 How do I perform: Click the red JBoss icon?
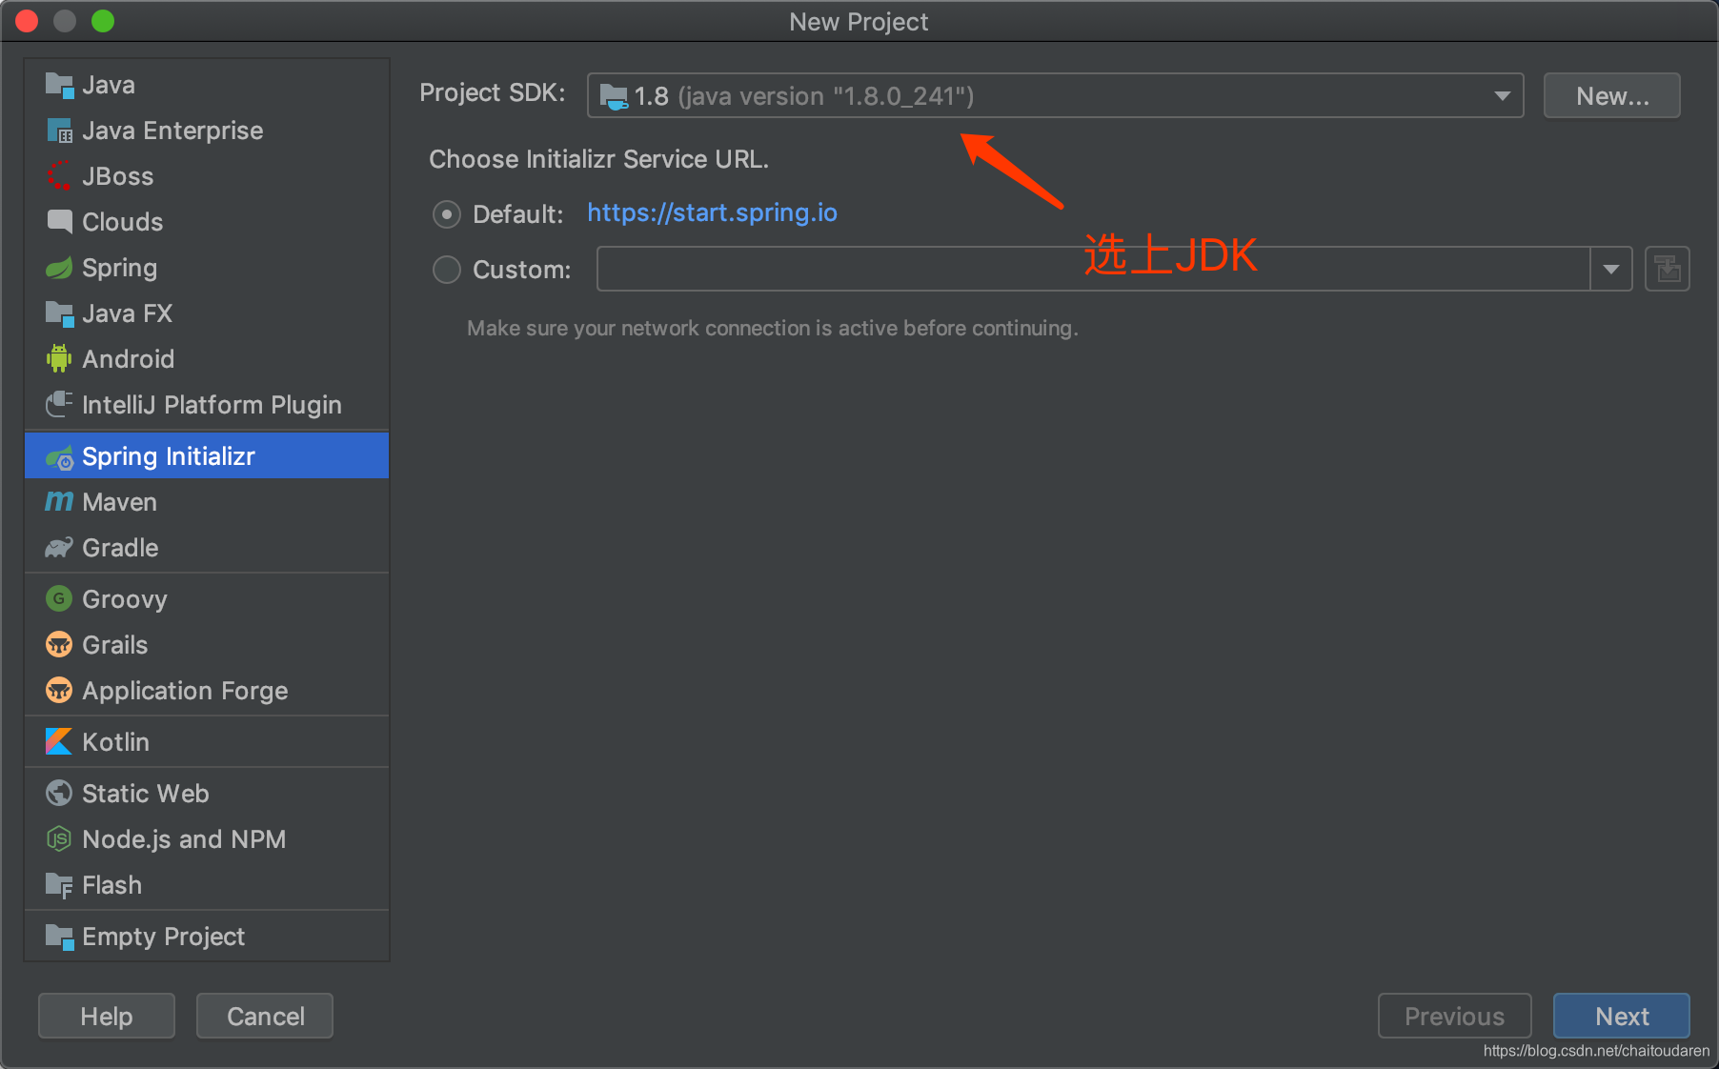[59, 176]
